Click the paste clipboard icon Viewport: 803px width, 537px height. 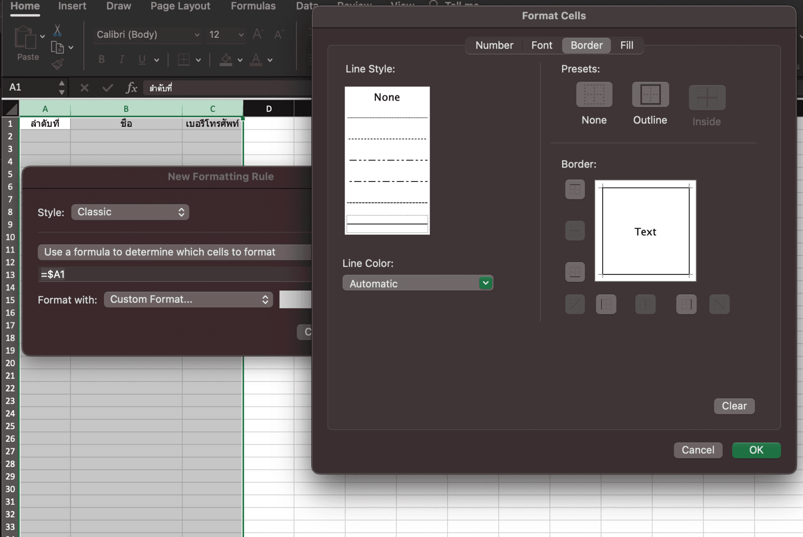pos(25,38)
